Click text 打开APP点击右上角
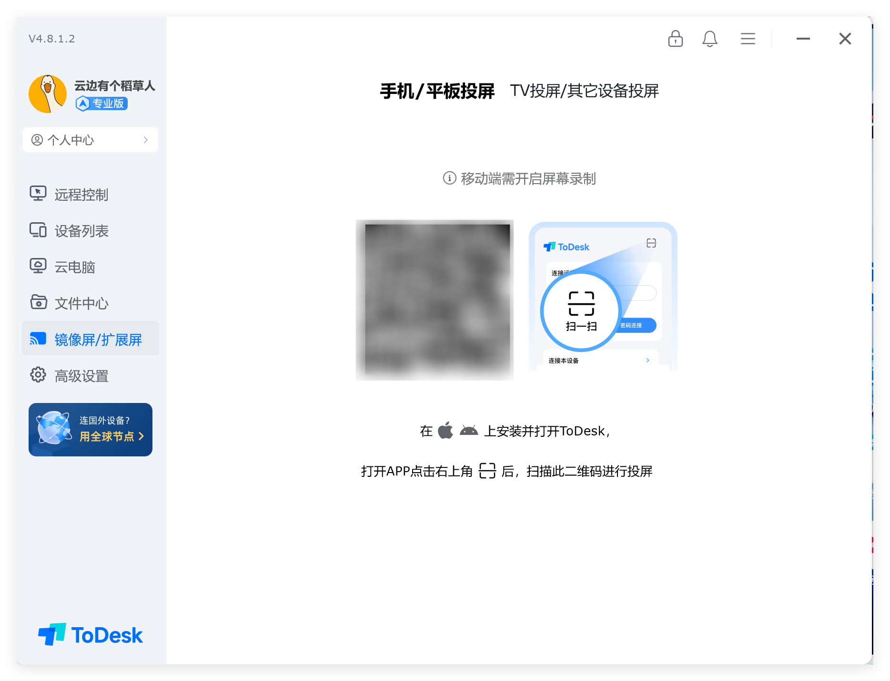 tap(417, 471)
